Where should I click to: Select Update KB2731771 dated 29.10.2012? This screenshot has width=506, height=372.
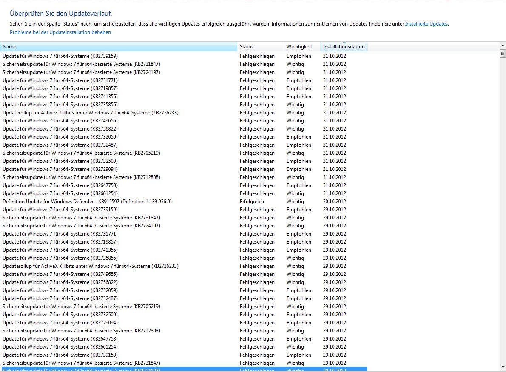184,234
